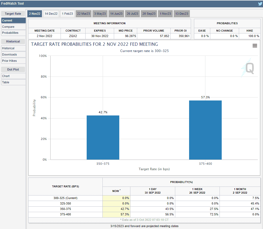The image size is (263, 229).
Task: Open the chart hamburger menu icon
Action: (x=255, y=46)
